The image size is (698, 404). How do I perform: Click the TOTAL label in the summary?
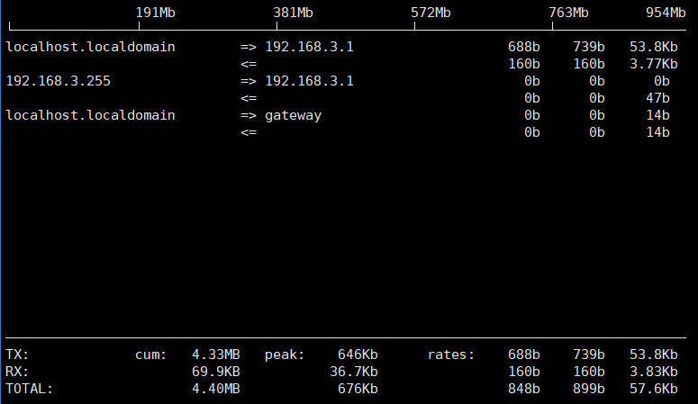tap(30, 389)
